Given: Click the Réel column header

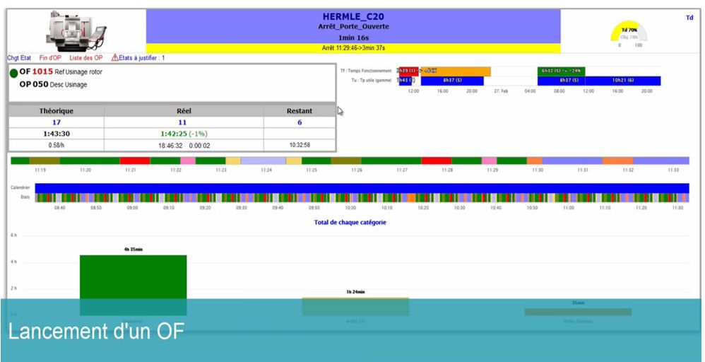Looking at the screenshot, I should 184,111.
